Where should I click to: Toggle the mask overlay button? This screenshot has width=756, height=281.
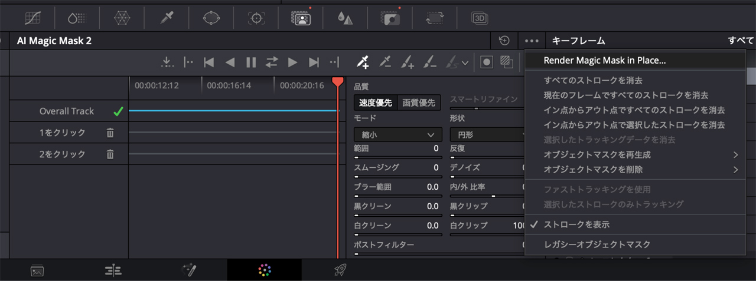point(487,62)
